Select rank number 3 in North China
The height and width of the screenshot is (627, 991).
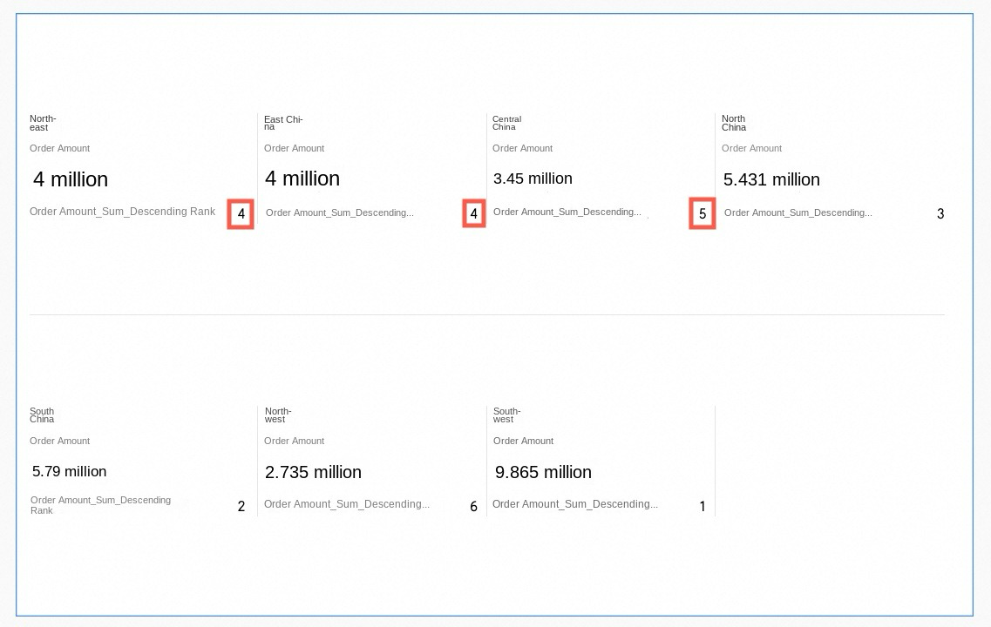940,213
